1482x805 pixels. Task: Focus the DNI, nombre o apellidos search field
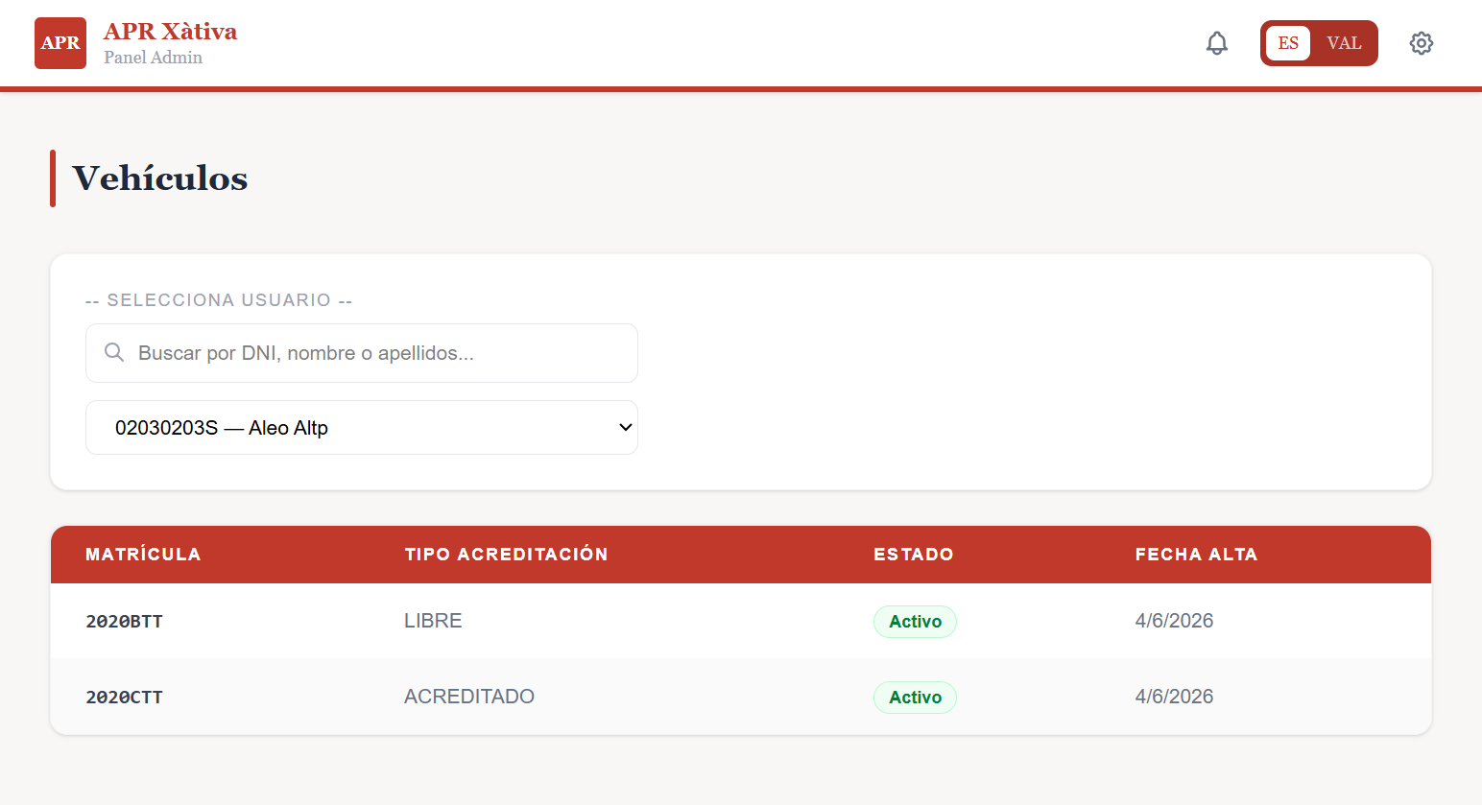pos(362,353)
